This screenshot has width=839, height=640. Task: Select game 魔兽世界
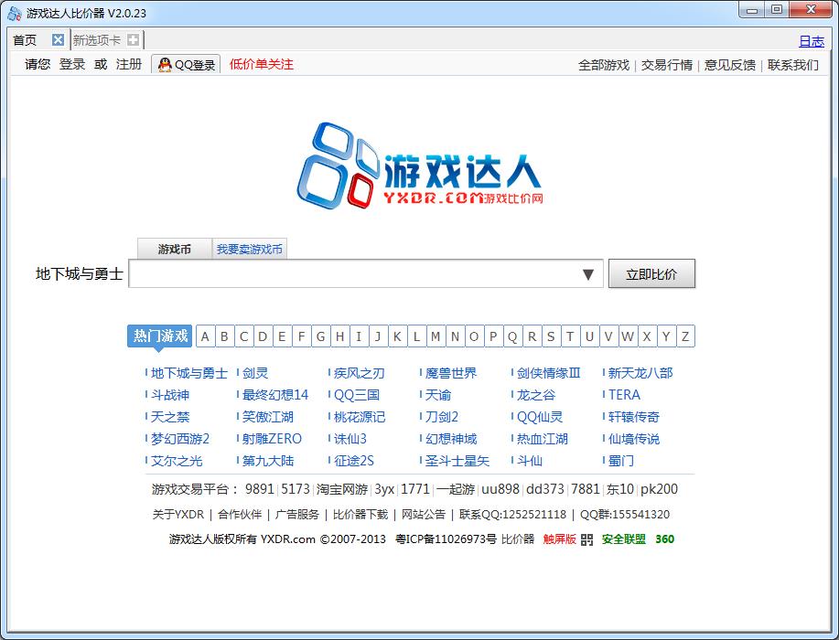pyautogui.click(x=451, y=373)
